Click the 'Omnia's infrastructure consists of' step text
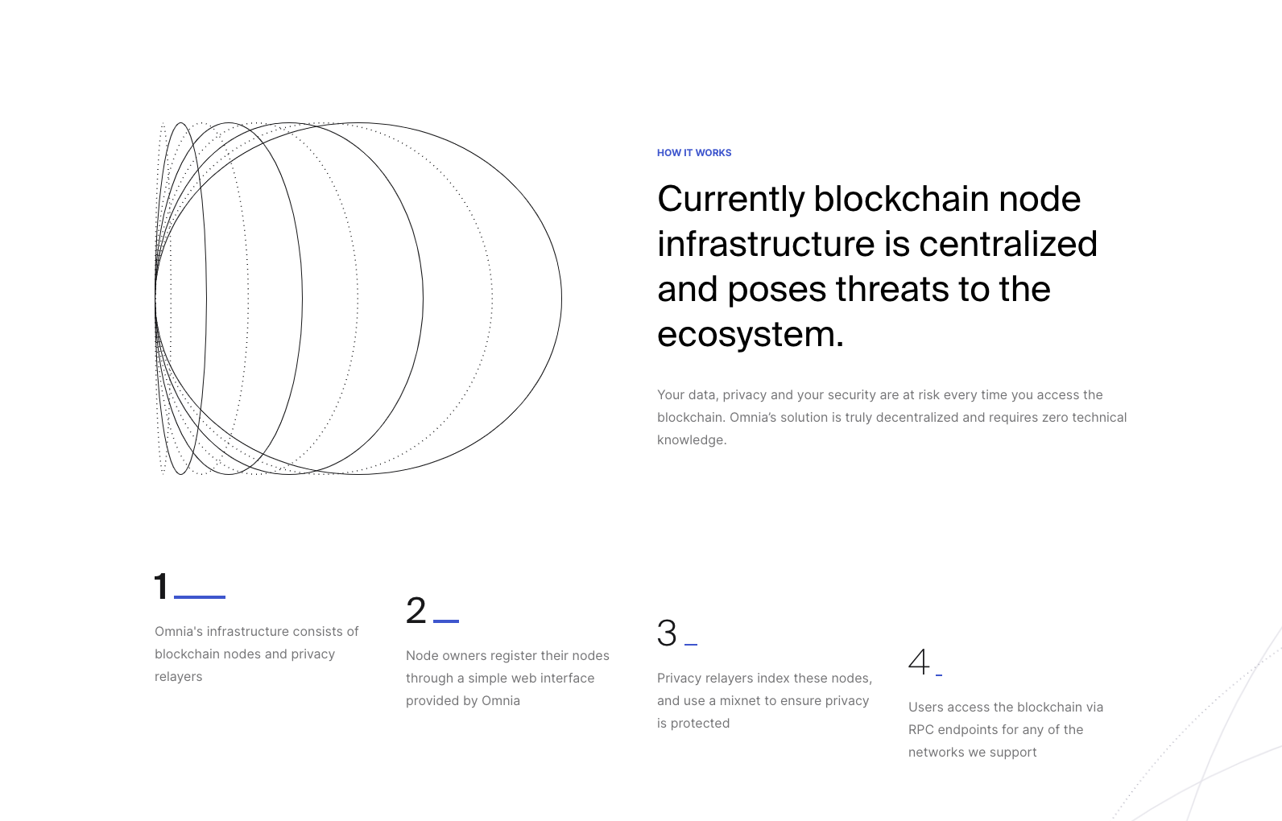The image size is (1282, 821). pos(256,654)
